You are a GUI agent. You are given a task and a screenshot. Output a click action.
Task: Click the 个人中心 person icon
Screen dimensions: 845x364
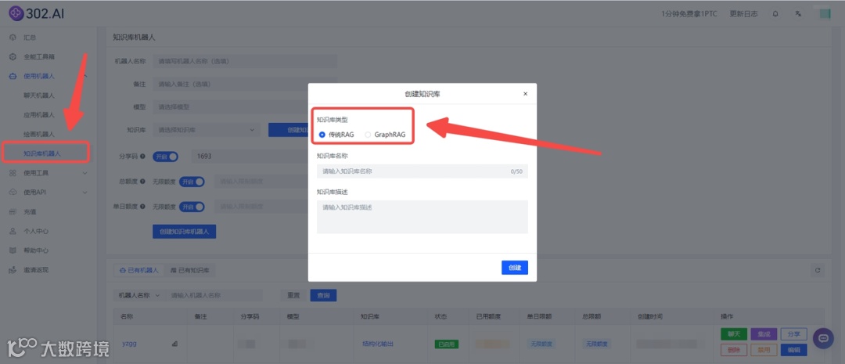(x=13, y=232)
